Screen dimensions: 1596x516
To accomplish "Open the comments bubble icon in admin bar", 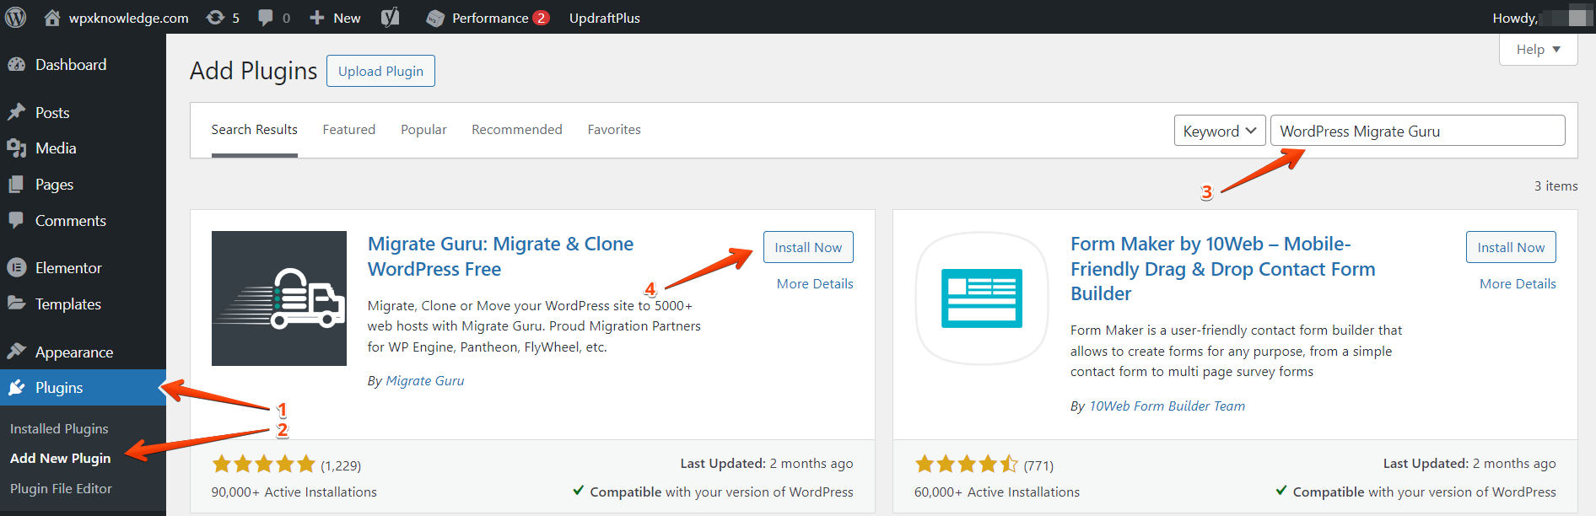I will (265, 18).
